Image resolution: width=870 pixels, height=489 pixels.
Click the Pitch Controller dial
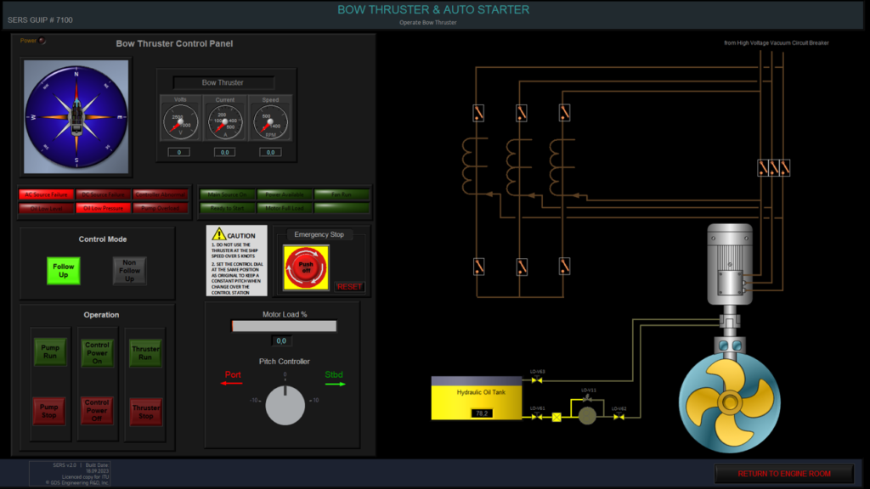pos(285,405)
